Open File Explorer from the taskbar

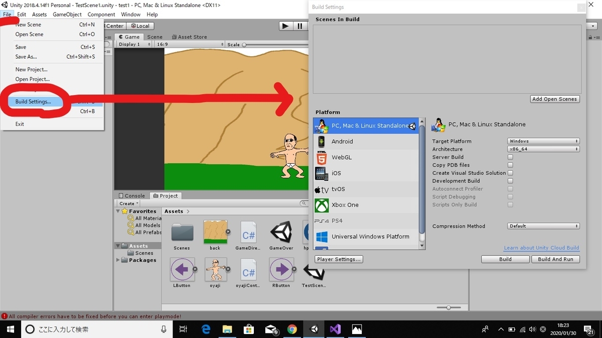pos(227,329)
